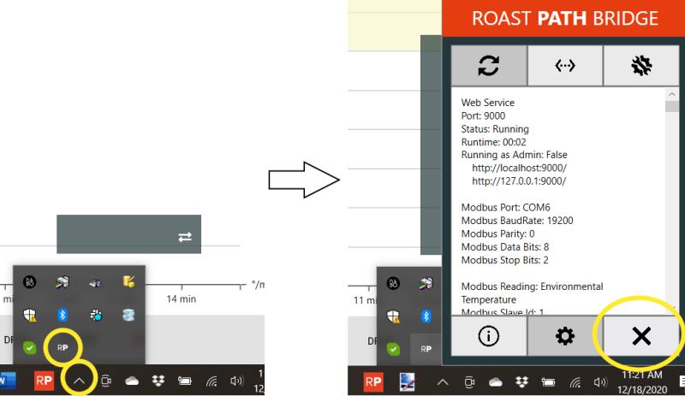Click the http://127.0.0.1:9000/ address
Viewport: 685px width, 396px height.
coord(519,180)
